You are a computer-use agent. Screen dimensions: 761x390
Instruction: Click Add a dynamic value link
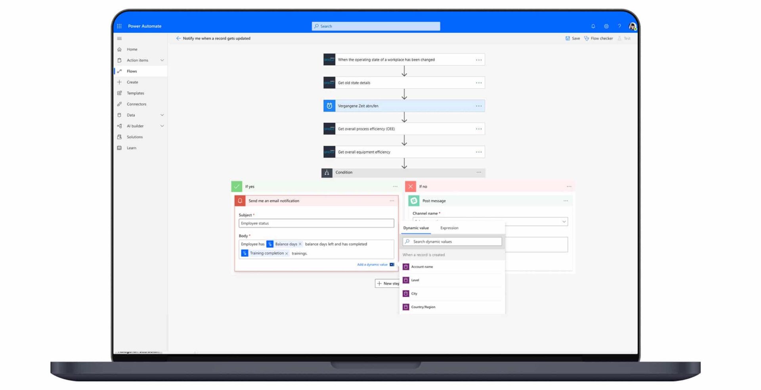pyautogui.click(x=372, y=264)
